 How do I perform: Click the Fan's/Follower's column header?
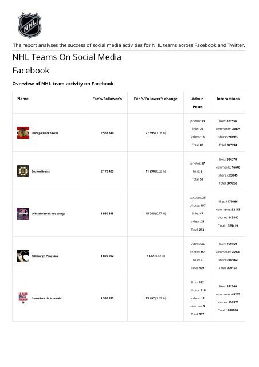click(x=107, y=99)
